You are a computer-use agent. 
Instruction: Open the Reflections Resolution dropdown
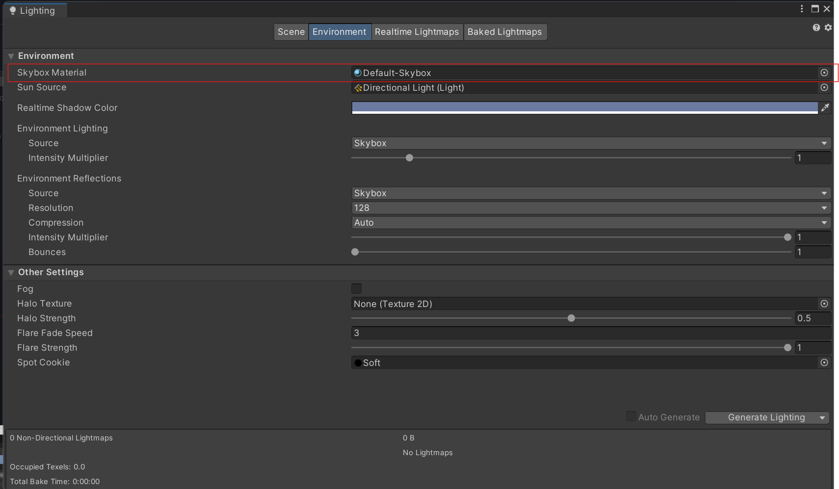591,208
